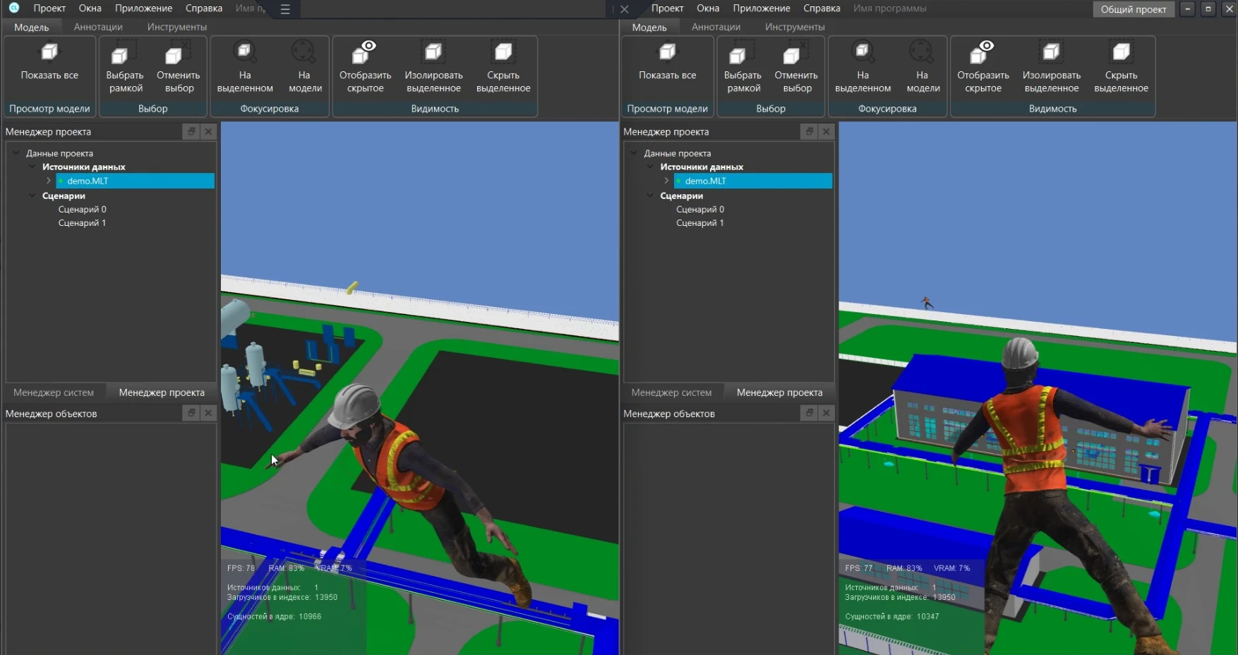Viewport: 1238px width, 655px height.
Task: Click 'Изолировать выделенное' in left ribbon
Action: coord(433,53)
